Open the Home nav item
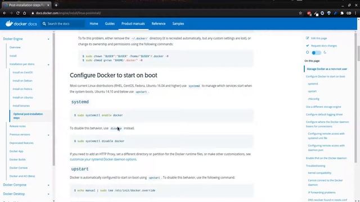 tap(94, 24)
